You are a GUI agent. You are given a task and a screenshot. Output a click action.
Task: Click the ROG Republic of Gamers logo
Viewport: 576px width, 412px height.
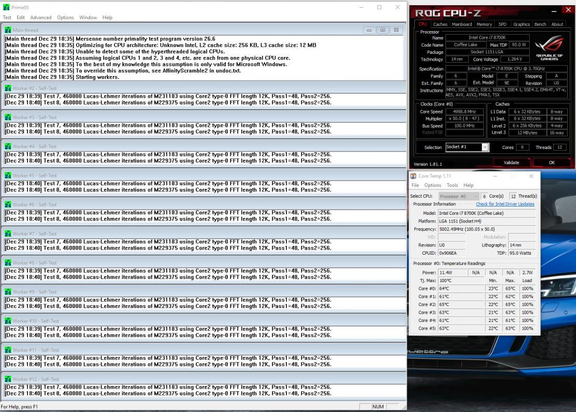(x=550, y=48)
